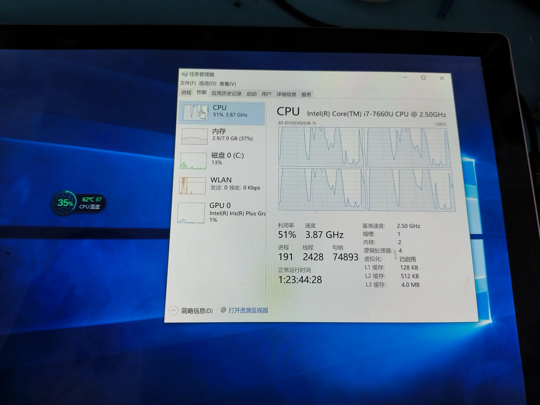Screen dimensions: 540x405
Task: Click the 基准速度 2.50 GHz value
Action: (408, 226)
